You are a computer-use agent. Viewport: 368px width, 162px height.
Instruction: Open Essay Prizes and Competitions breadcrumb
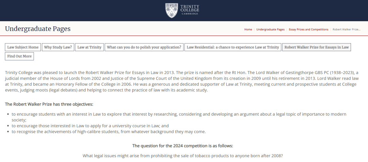pyautogui.click(x=308, y=29)
